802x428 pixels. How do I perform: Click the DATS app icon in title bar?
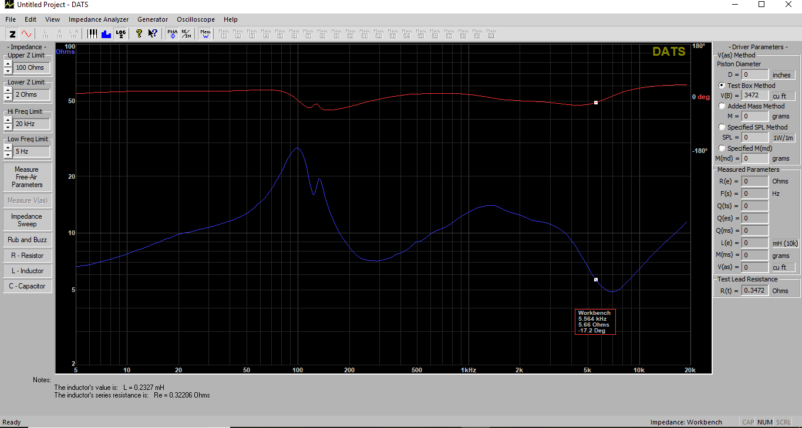point(8,5)
